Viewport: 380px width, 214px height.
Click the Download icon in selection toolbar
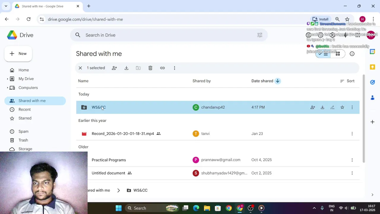(x=126, y=68)
